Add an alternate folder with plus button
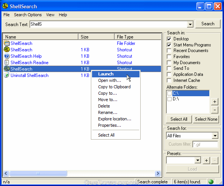Viewport: 224px width, 186px height. pos(215,101)
